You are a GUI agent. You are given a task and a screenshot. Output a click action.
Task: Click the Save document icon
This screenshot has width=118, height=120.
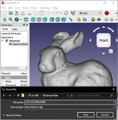click(17, 13)
